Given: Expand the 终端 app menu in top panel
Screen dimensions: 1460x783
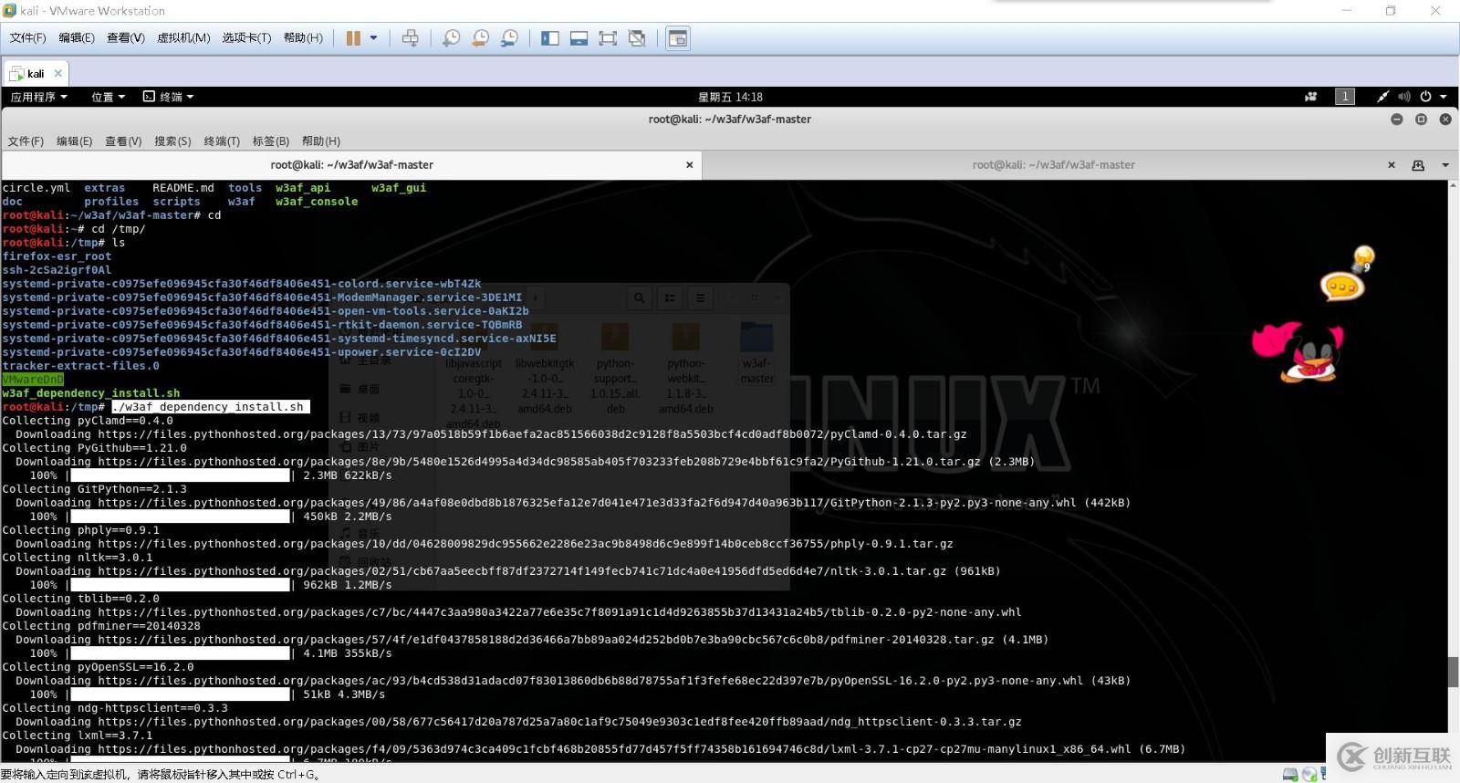Looking at the screenshot, I should 169,97.
